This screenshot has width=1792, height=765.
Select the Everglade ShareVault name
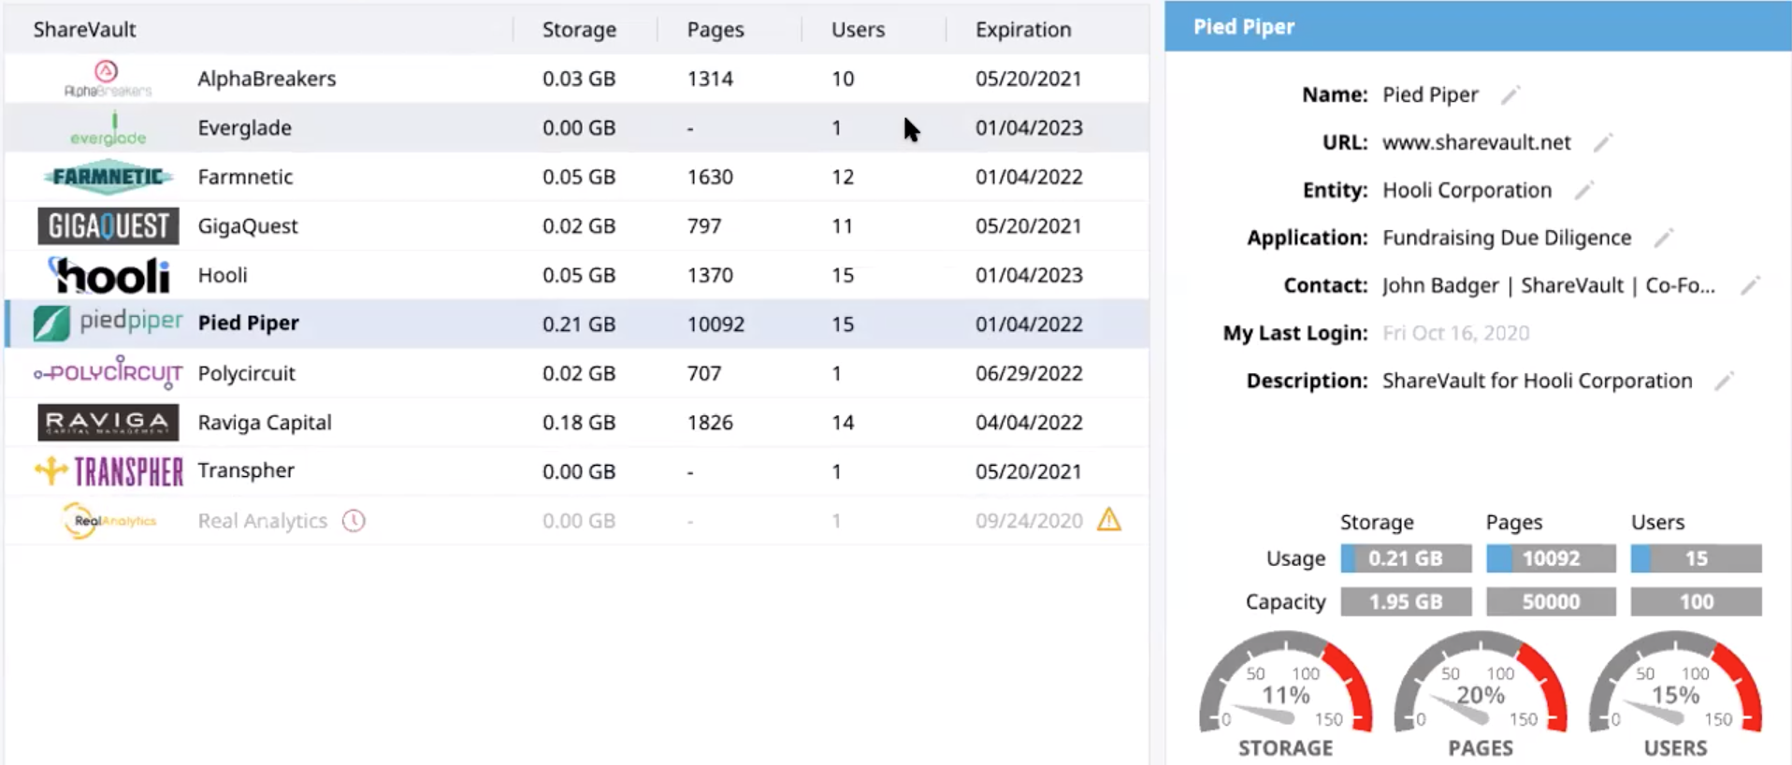click(244, 127)
